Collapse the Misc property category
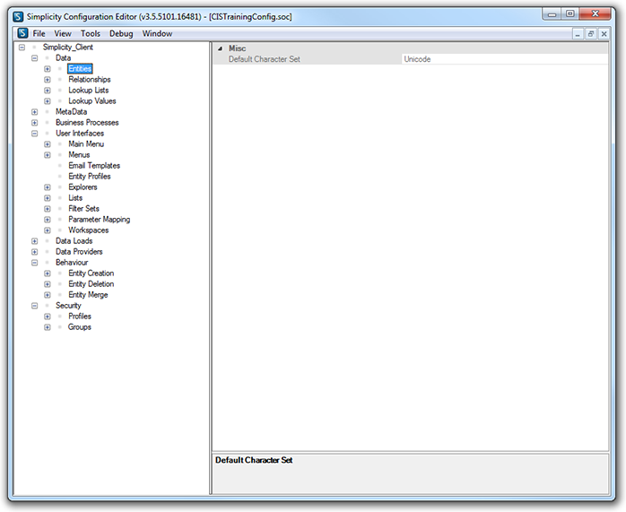 220,48
